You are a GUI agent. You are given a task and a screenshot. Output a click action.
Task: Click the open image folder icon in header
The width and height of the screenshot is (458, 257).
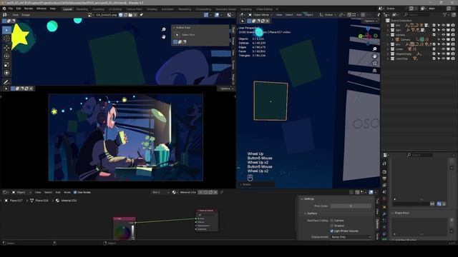(x=130, y=14)
